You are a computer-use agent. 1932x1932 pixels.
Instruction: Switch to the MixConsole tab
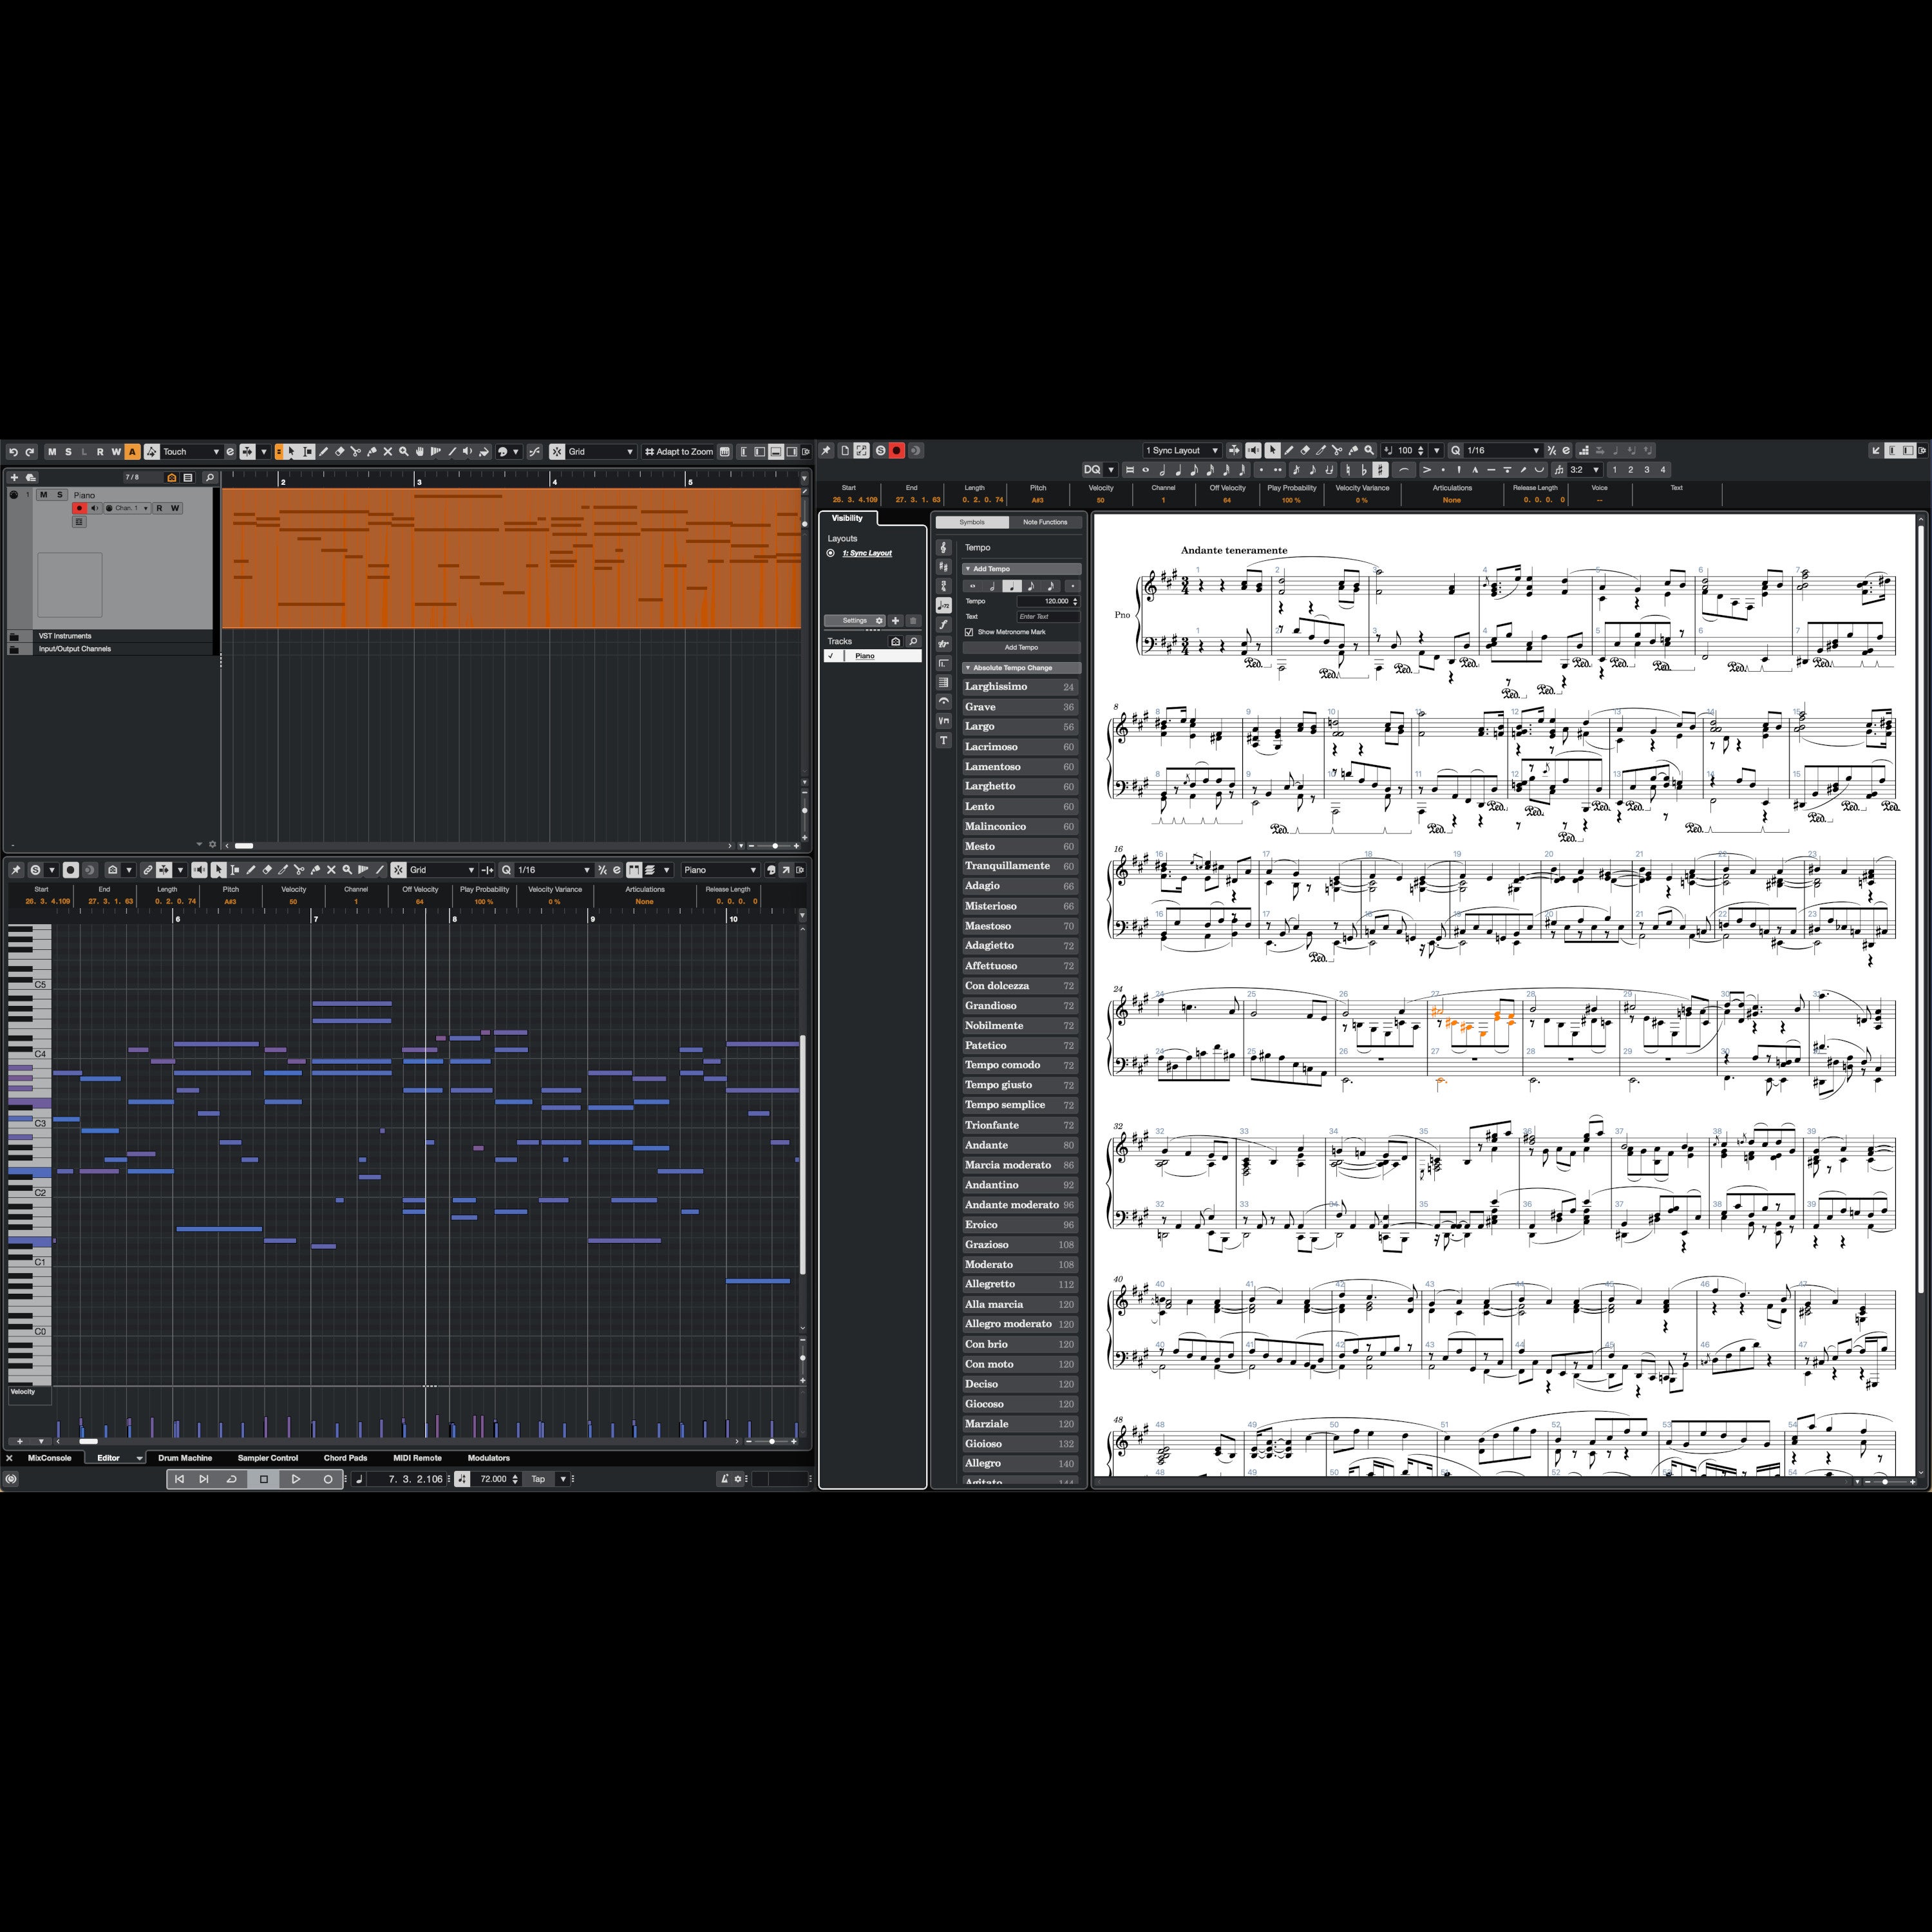click(x=49, y=1458)
